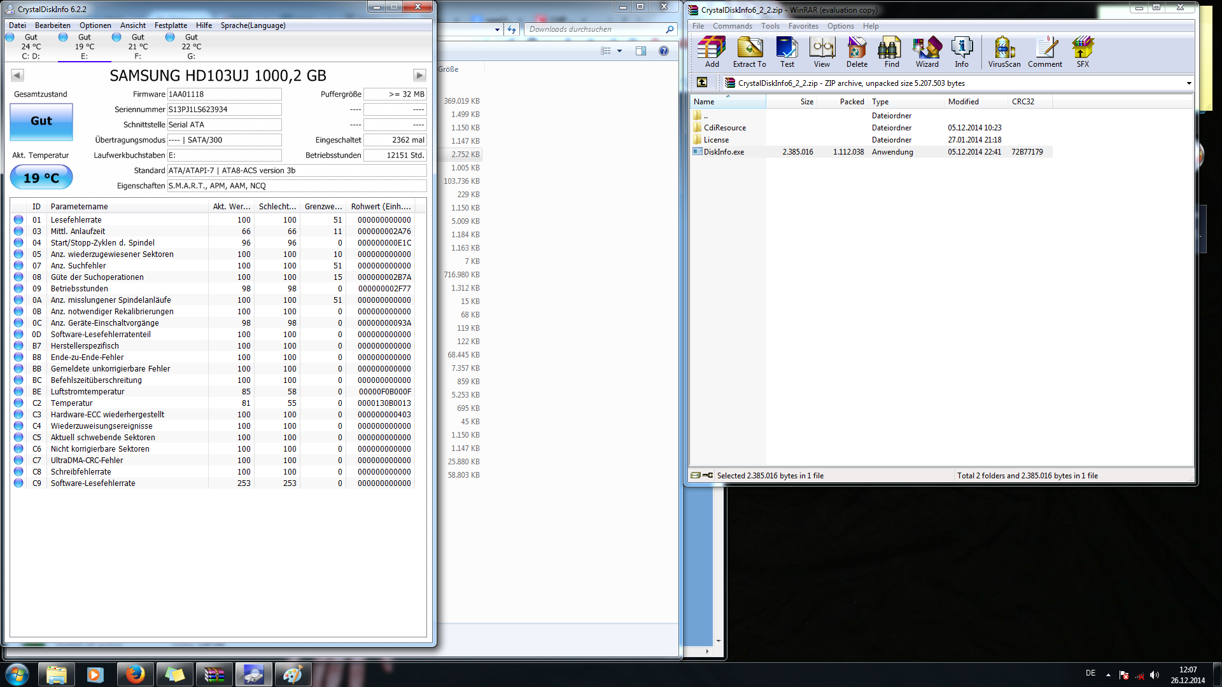Select DiskInfo.exe in the archive list

[x=724, y=152]
